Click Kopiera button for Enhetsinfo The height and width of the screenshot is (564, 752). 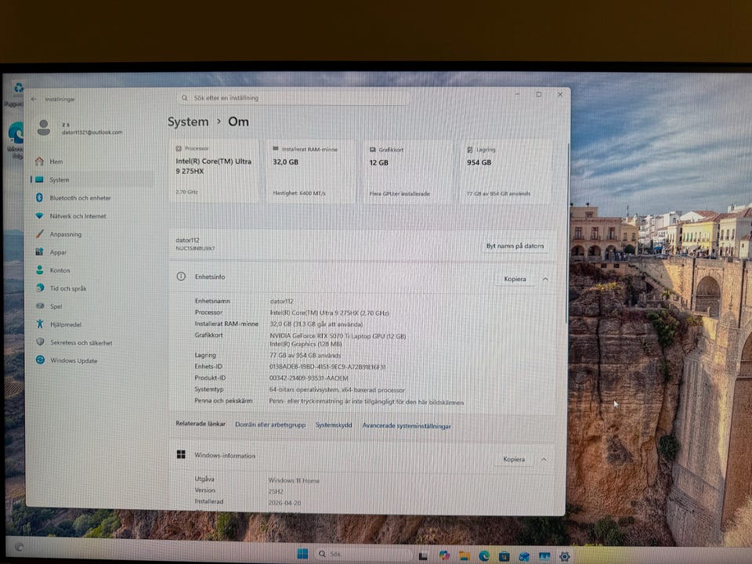515,279
